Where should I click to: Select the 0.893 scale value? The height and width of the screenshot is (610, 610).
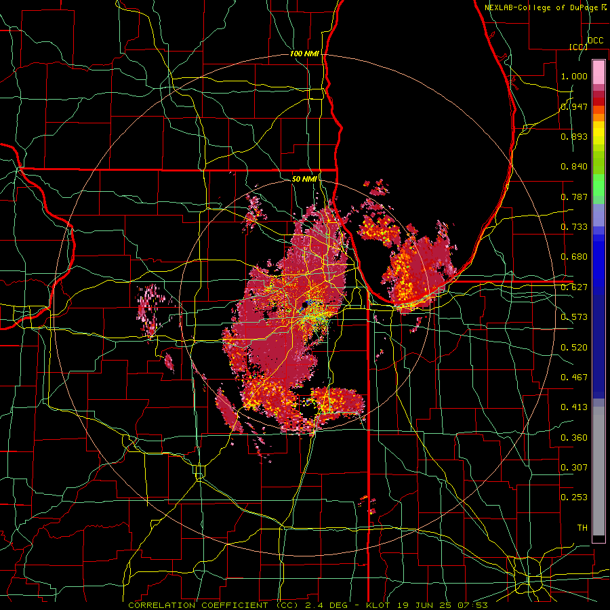click(574, 136)
